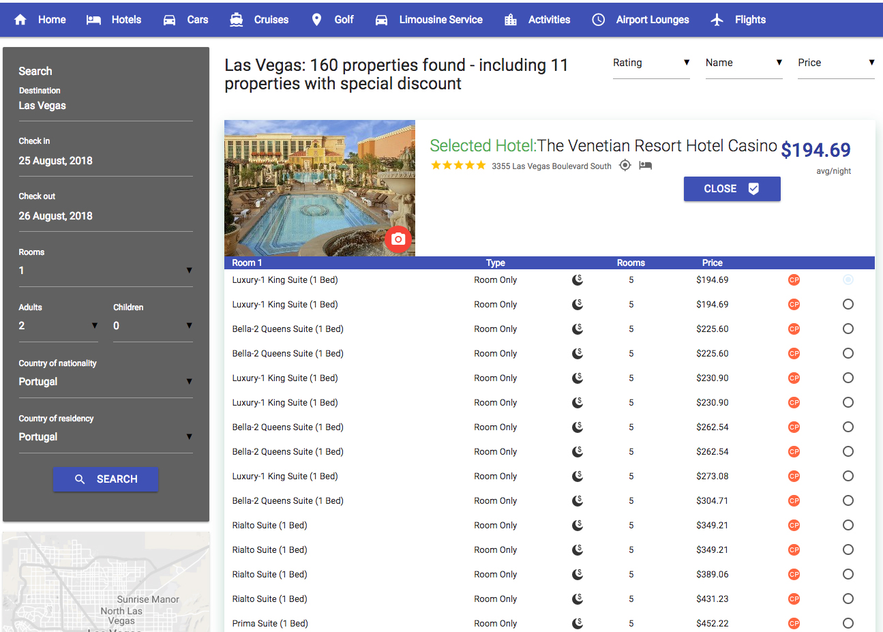Click the SEARCH button in the sidebar

tap(106, 479)
